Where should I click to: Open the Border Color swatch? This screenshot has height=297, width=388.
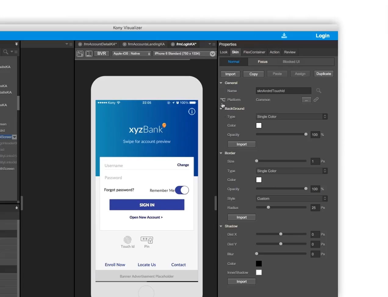click(x=259, y=180)
